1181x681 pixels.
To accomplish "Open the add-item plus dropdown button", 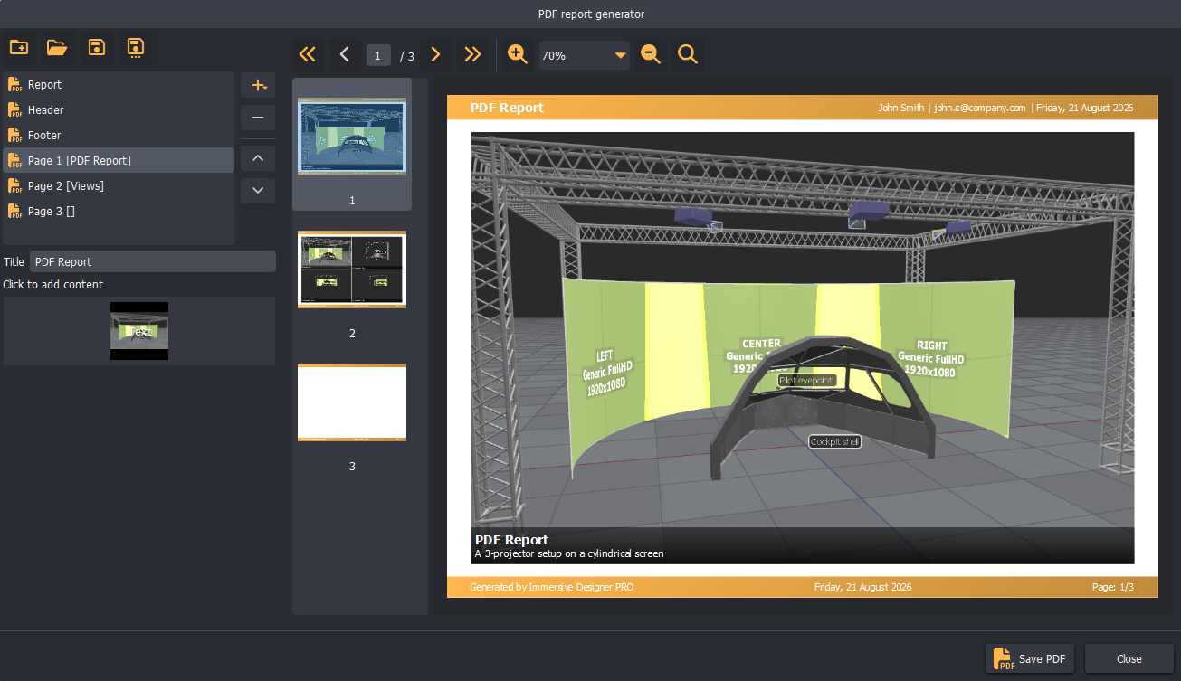I will pyautogui.click(x=258, y=85).
